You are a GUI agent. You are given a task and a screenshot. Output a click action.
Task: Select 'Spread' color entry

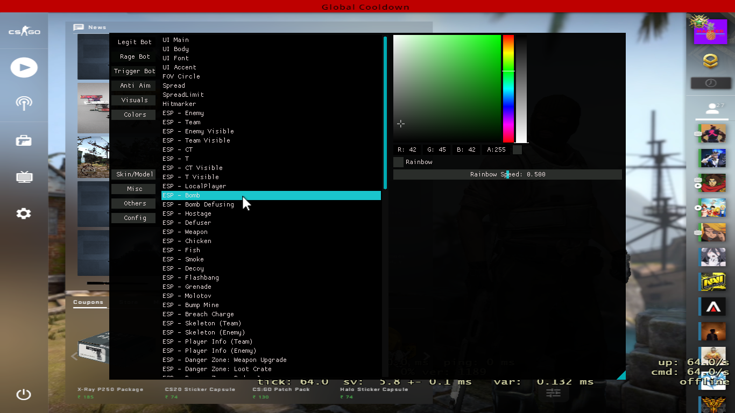(271, 86)
